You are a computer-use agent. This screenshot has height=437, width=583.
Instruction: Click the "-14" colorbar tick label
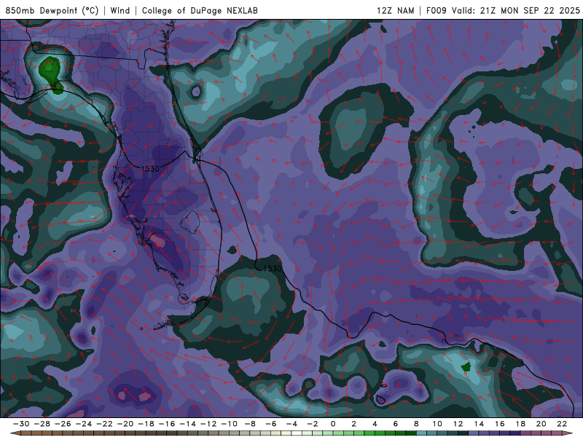point(188,424)
